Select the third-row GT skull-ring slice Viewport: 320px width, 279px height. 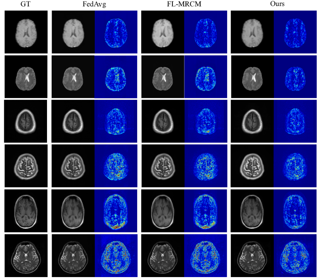(x=25, y=121)
